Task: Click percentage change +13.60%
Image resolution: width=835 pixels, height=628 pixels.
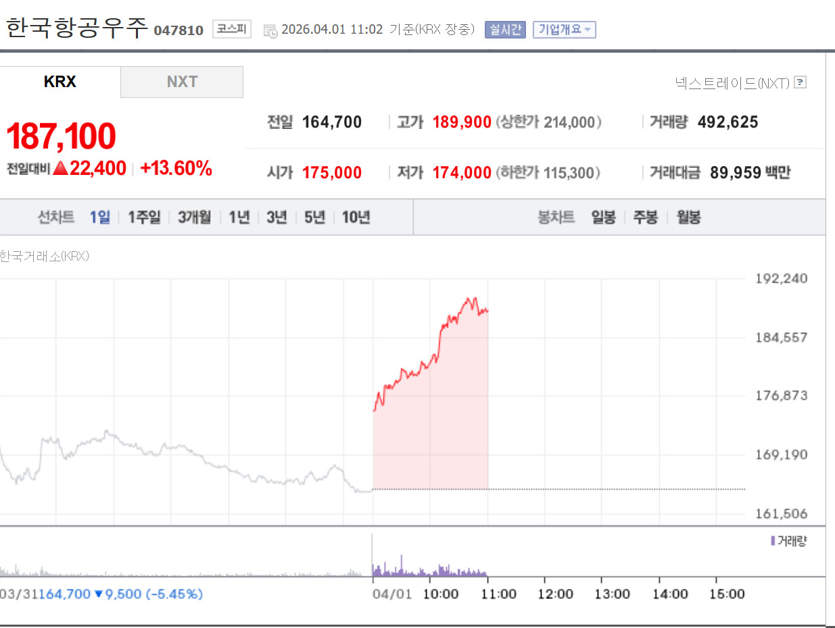Action: pos(176,168)
